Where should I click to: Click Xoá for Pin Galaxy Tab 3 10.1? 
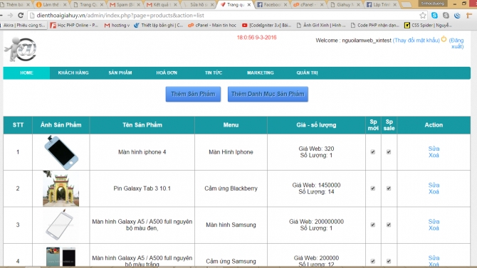coord(434,192)
